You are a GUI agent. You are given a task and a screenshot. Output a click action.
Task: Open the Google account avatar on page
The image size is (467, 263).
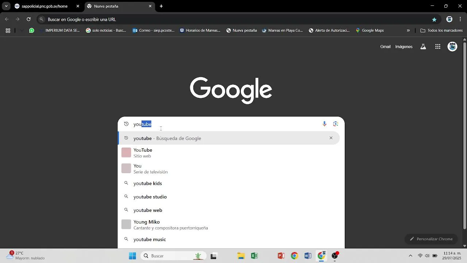[x=452, y=46]
